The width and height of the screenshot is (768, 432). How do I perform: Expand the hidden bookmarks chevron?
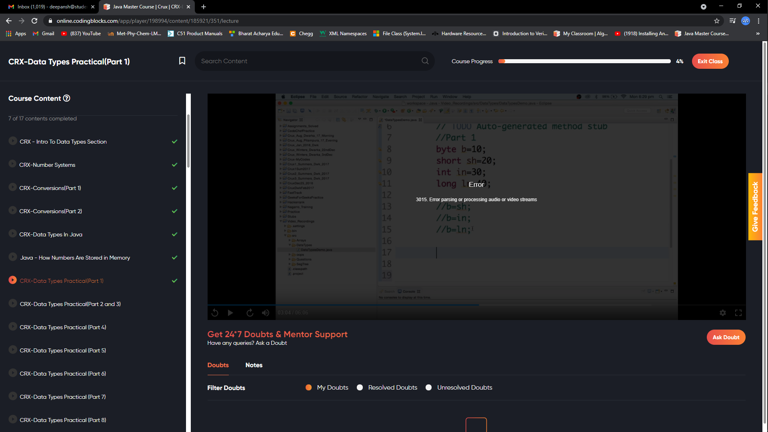pyautogui.click(x=758, y=34)
